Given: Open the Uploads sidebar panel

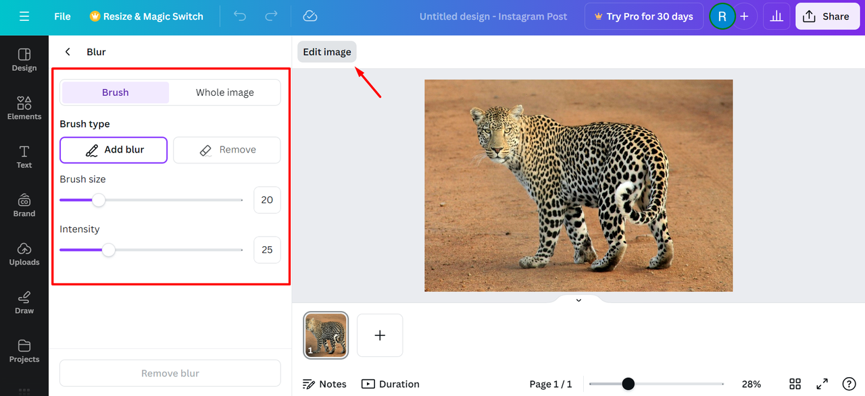Looking at the screenshot, I should pyautogui.click(x=24, y=253).
